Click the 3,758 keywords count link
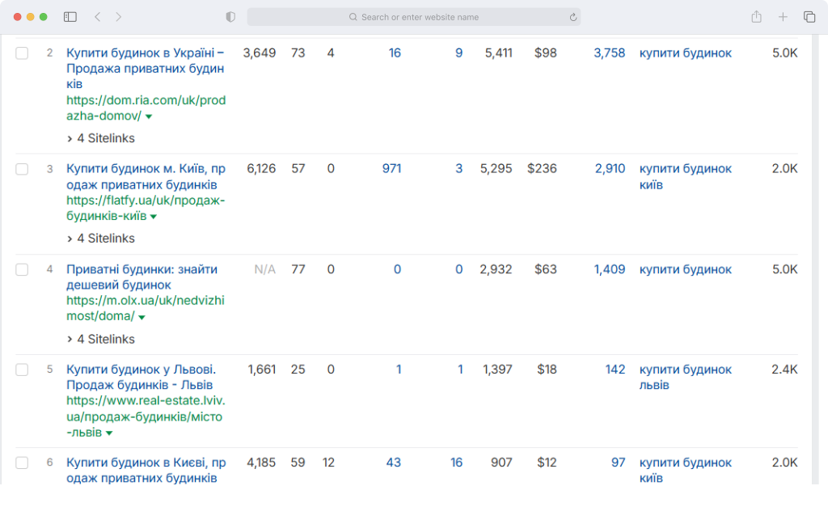828x507 pixels. click(x=610, y=53)
